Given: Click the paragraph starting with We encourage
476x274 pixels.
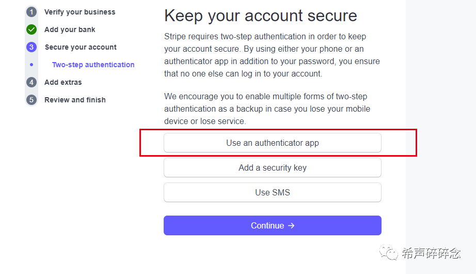Looking at the screenshot, I should pyautogui.click(x=267, y=109).
